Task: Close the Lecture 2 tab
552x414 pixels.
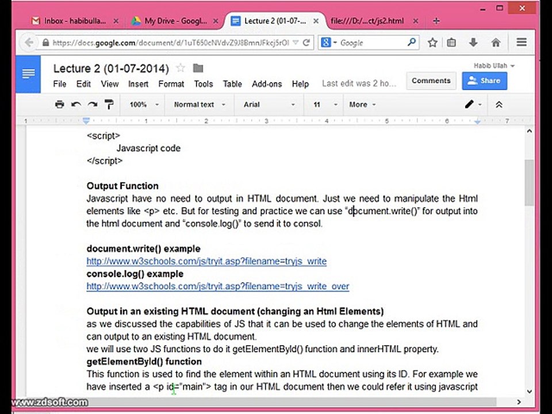Action: click(316, 21)
